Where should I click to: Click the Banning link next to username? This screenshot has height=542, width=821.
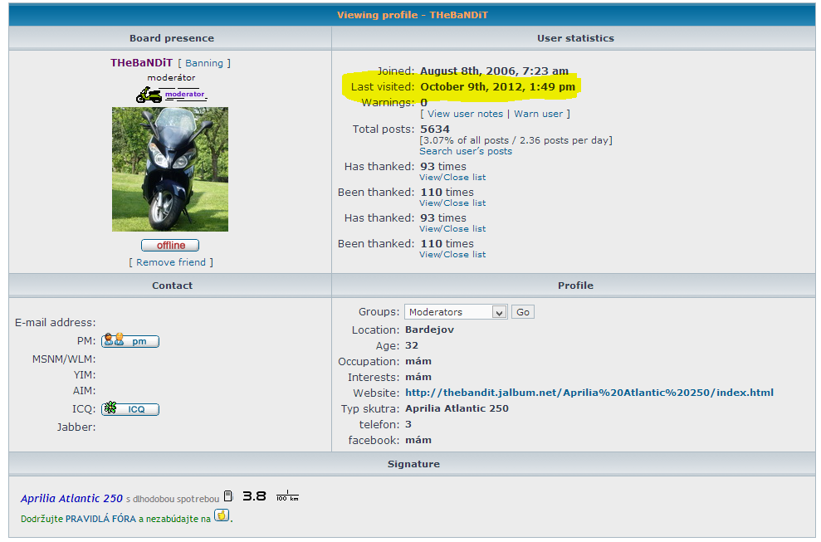(x=204, y=63)
